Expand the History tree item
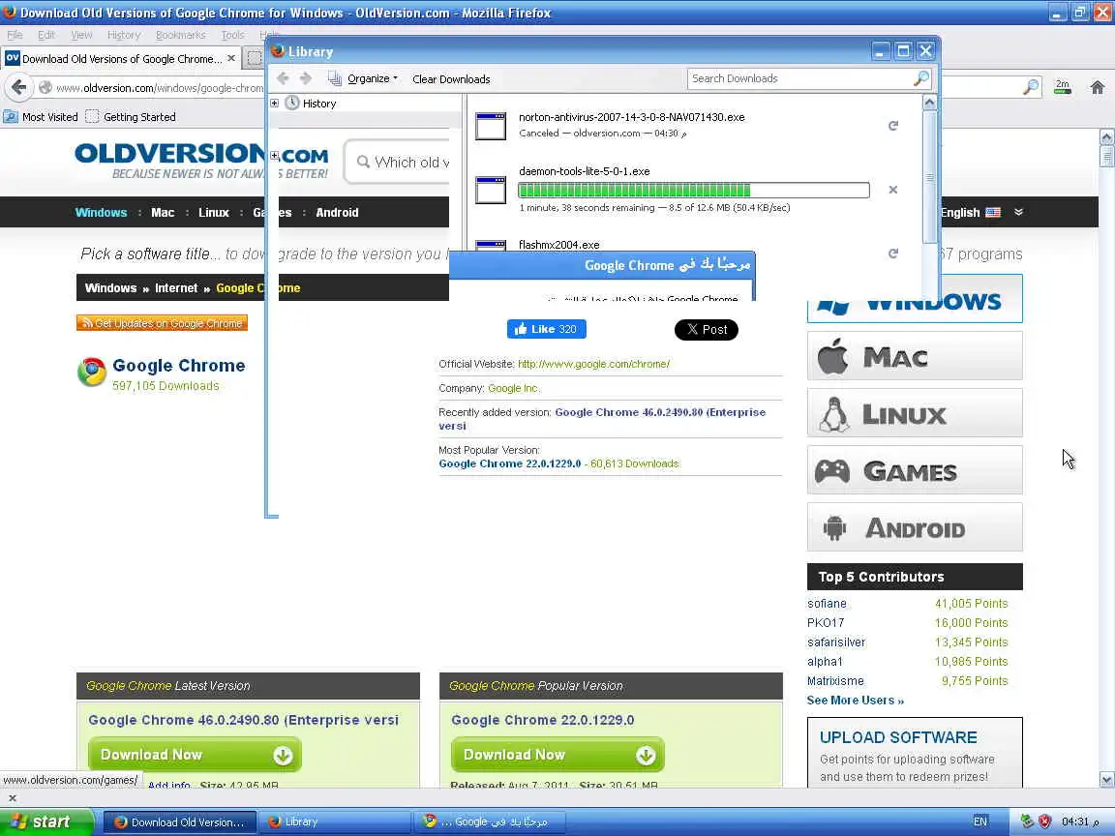The height and width of the screenshot is (836, 1115). pyautogui.click(x=275, y=104)
